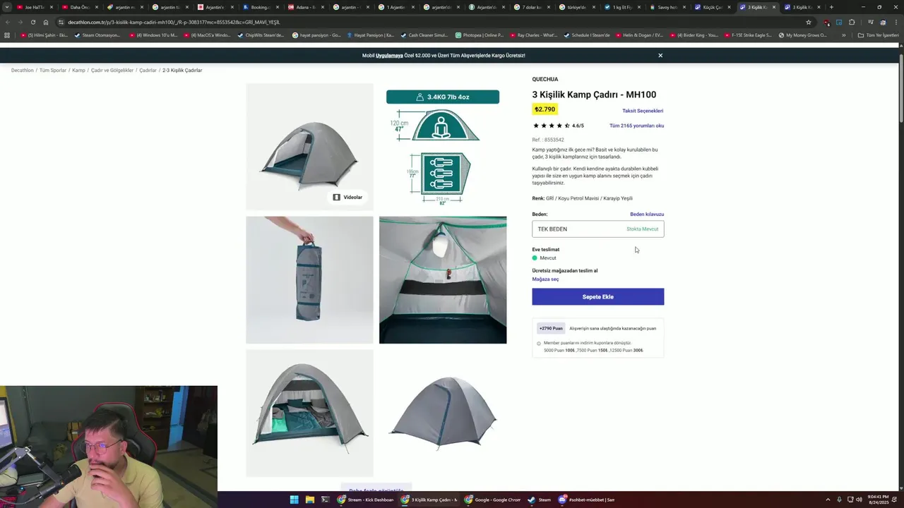Go to Decathlon breadcrumb home
The height and width of the screenshot is (508, 904).
click(22, 71)
